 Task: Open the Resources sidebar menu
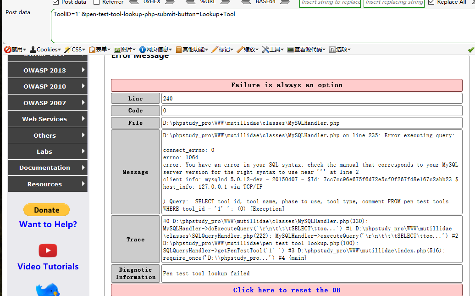point(48,184)
